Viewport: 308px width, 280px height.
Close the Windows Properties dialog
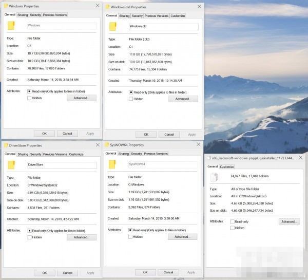click(98, 6)
